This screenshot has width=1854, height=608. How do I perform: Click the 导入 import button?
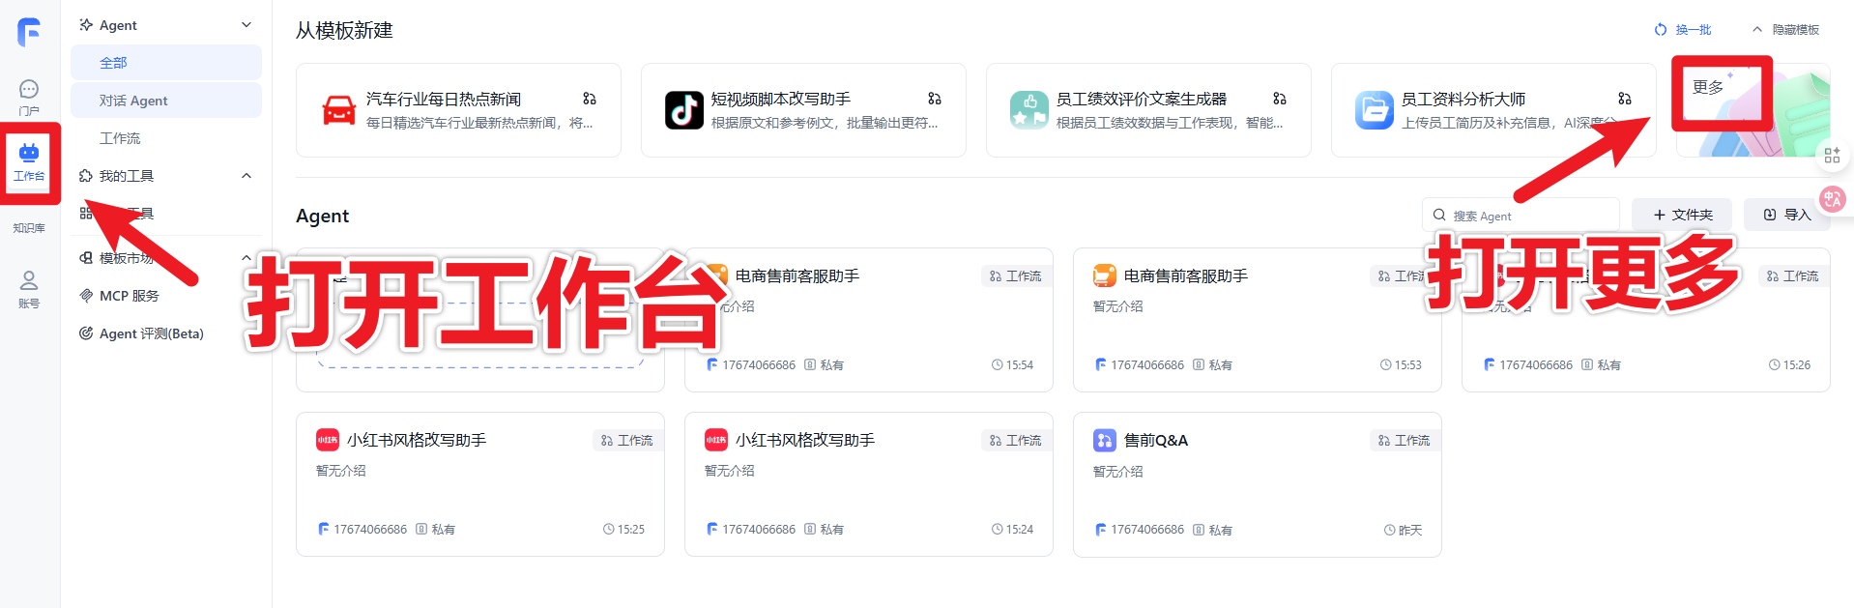[x=1786, y=215]
